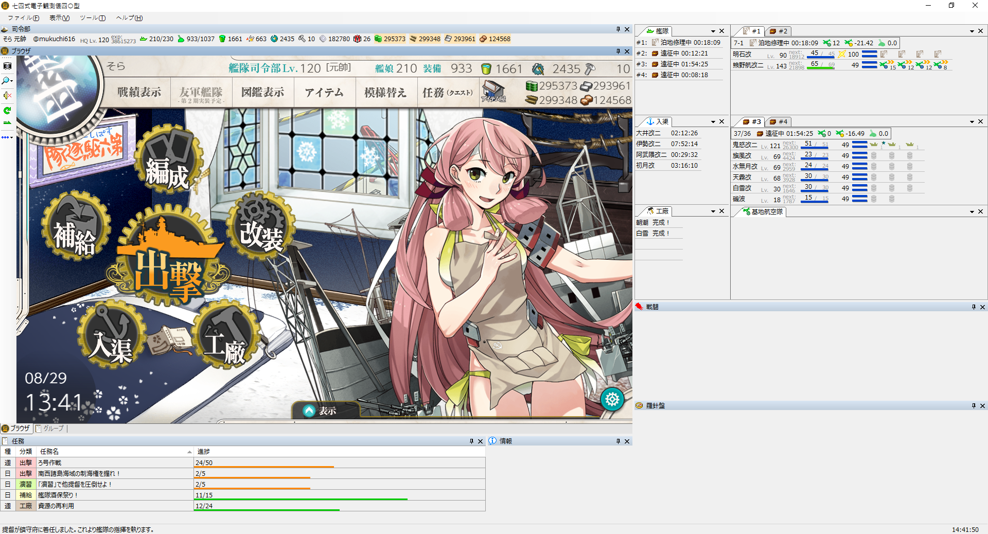Select the ブラウザ bottom tab
The height and width of the screenshot is (534, 988).
coord(16,429)
